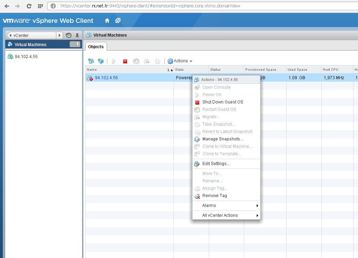Click the Virtual Machines count badge

75,44
